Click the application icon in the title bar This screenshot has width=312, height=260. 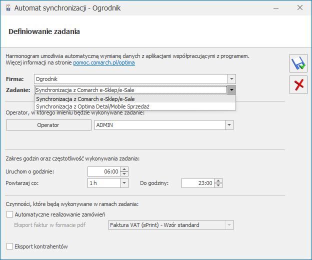pos(8,8)
